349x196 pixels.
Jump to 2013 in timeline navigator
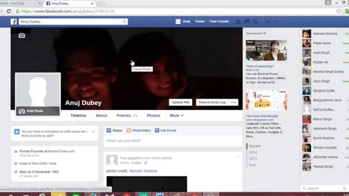253,159
